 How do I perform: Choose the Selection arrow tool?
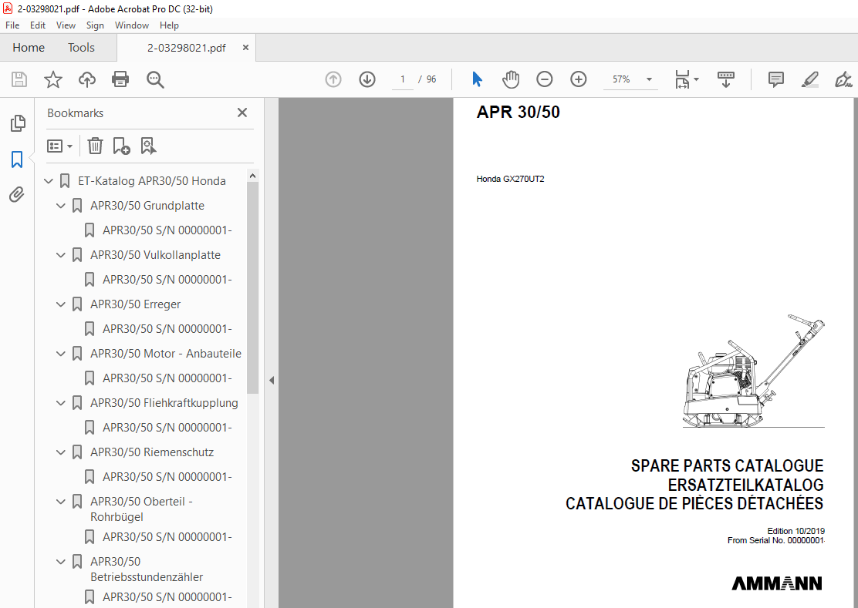coord(477,79)
